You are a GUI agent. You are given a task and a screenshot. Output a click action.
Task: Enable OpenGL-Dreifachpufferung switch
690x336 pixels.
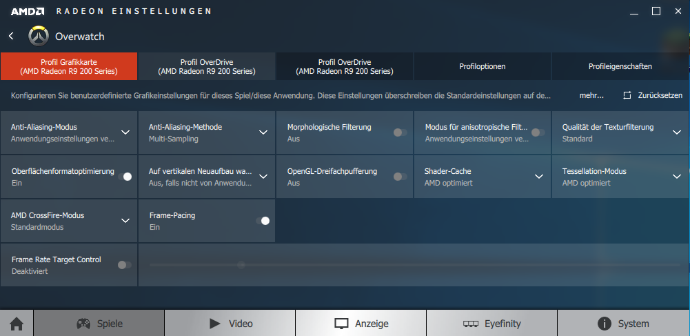(x=400, y=177)
